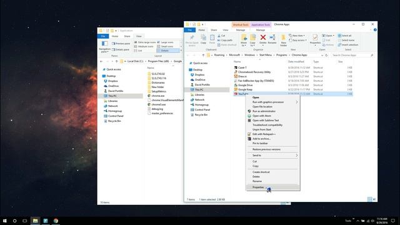Viewport: 400px width, 225px height.
Task: Open Quick Access Toolbar dropdown in Chrome Apps
Action: pos(202,24)
